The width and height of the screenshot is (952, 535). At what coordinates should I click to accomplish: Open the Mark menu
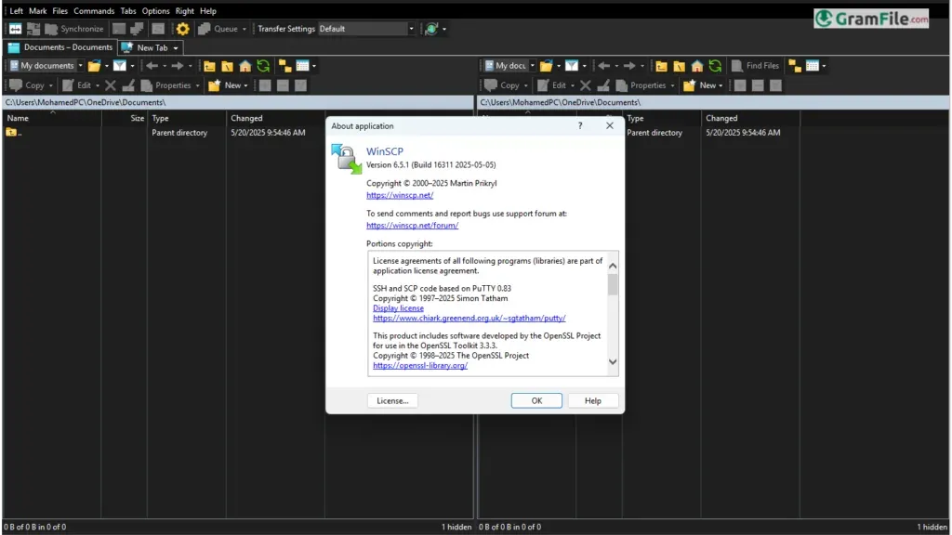click(x=37, y=11)
